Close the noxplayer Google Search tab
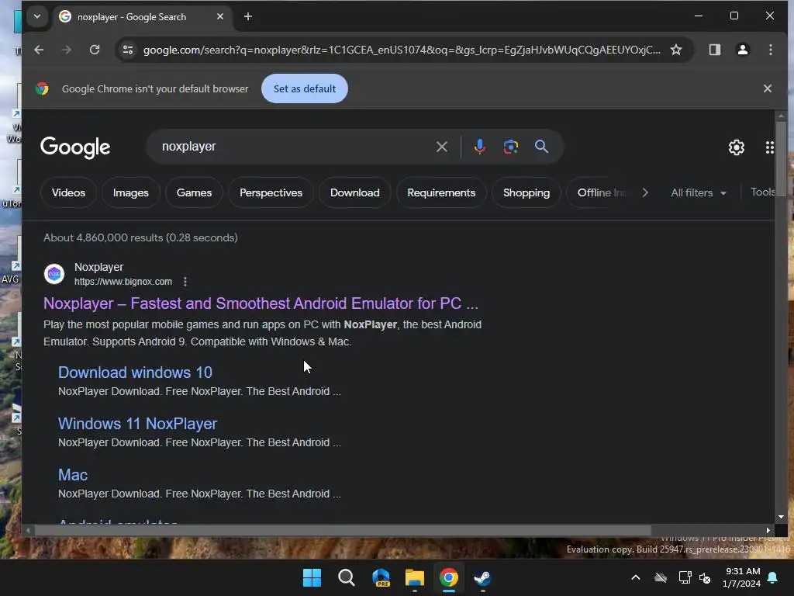This screenshot has height=596, width=794. (219, 17)
